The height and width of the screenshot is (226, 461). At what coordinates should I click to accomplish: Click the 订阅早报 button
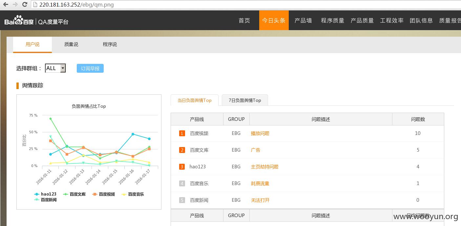tap(90, 68)
